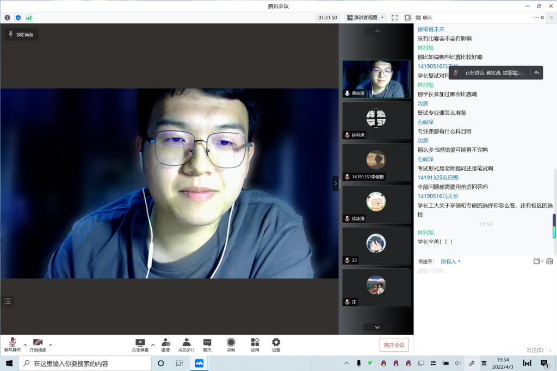Start recording with the 录制 icon
The width and height of the screenshot is (557, 371).
(x=231, y=344)
